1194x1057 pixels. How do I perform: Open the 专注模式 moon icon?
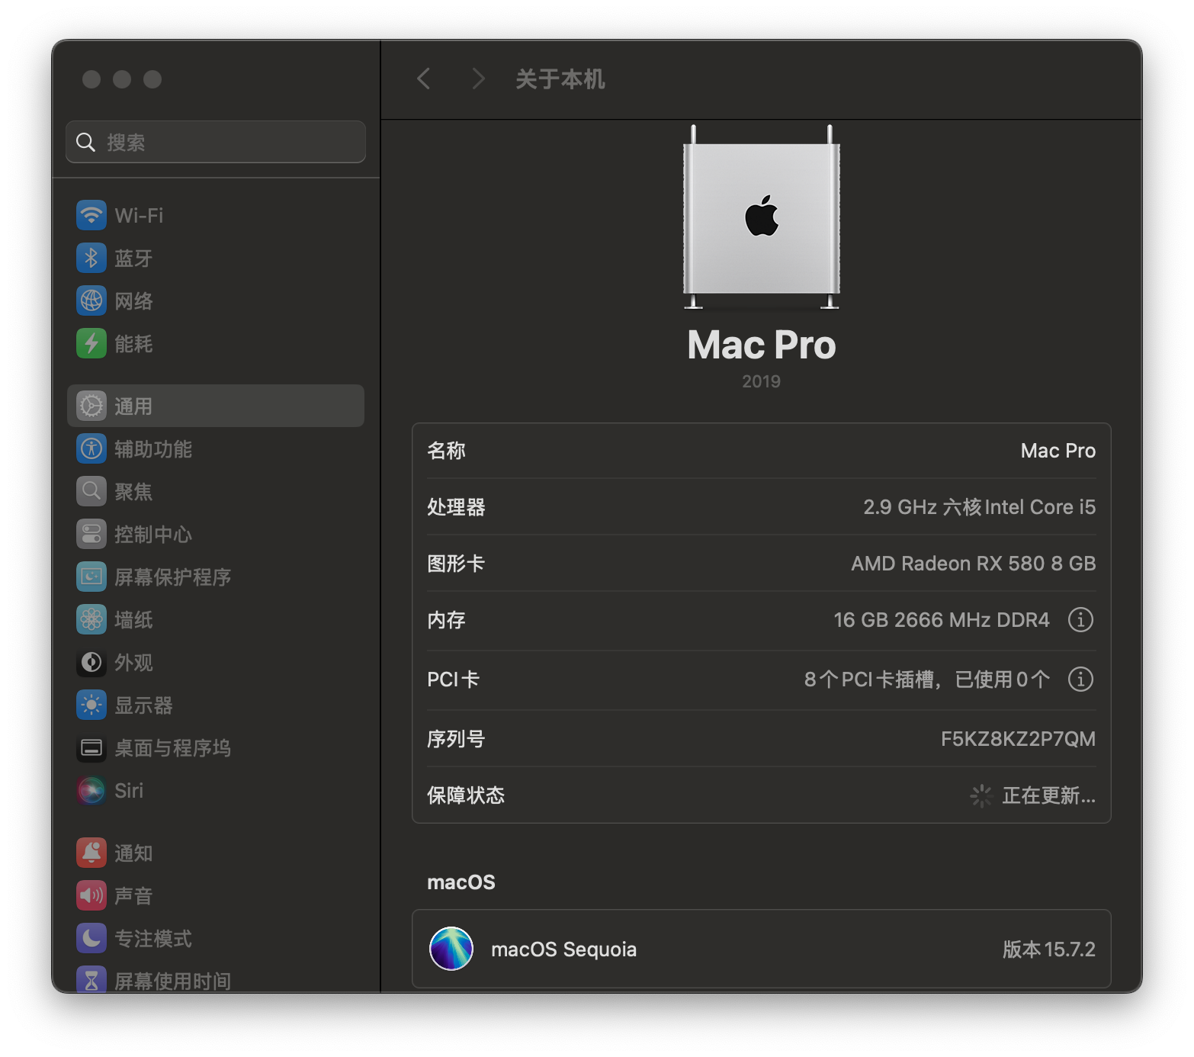(91, 938)
